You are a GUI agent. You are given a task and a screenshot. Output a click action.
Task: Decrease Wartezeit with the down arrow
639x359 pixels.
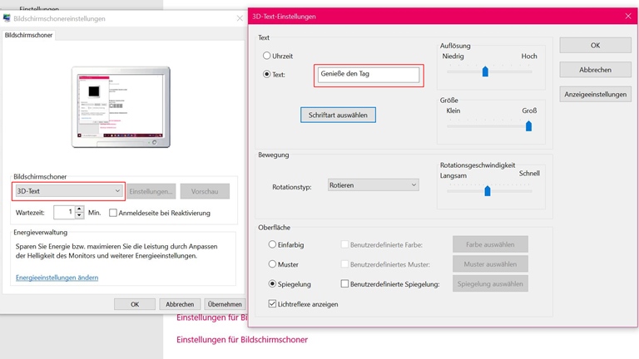click(x=80, y=216)
